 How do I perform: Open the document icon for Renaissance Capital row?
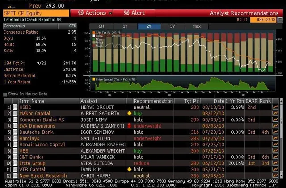click(x=15, y=145)
